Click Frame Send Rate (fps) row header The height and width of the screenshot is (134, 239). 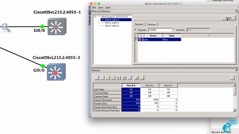[x=107, y=107]
